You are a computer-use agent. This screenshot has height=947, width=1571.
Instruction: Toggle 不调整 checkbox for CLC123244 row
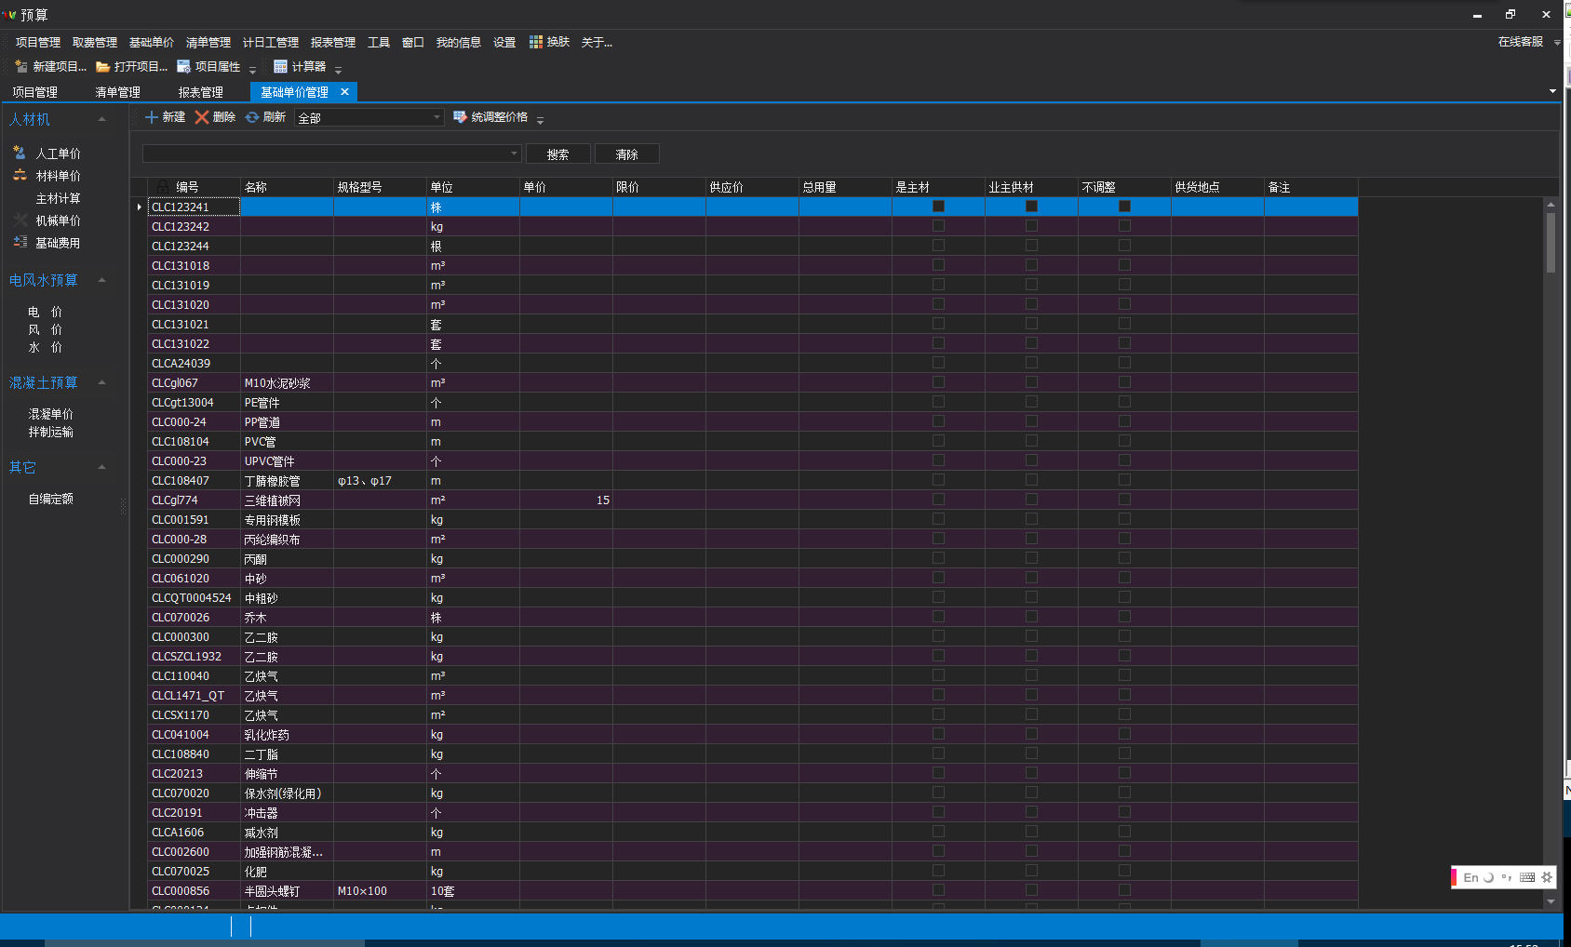click(x=1124, y=246)
